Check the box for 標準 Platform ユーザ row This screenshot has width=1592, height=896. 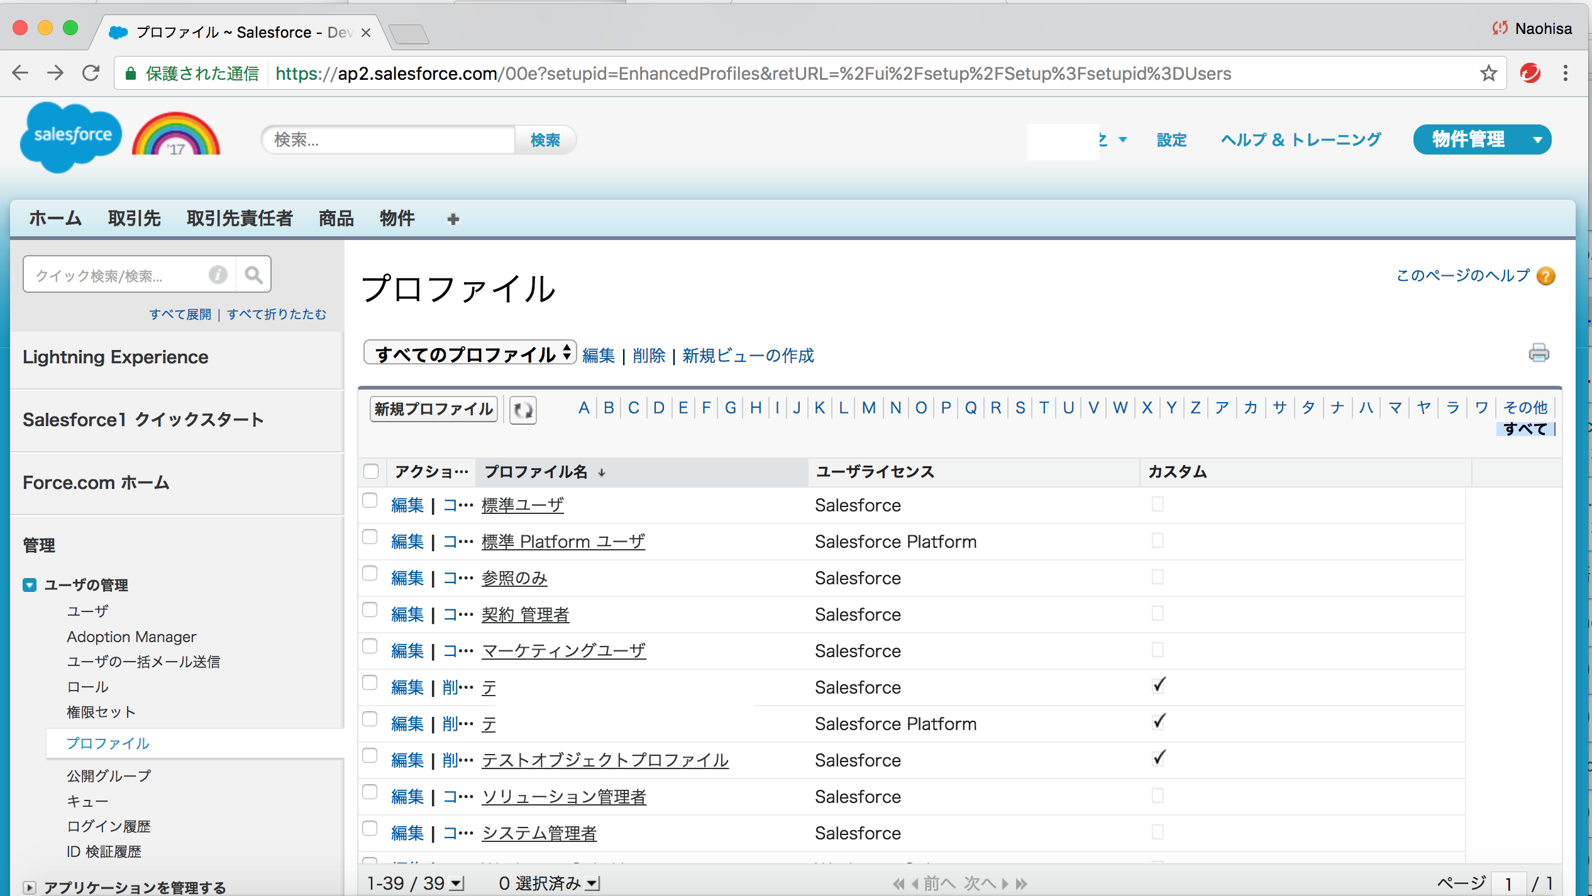coord(370,537)
